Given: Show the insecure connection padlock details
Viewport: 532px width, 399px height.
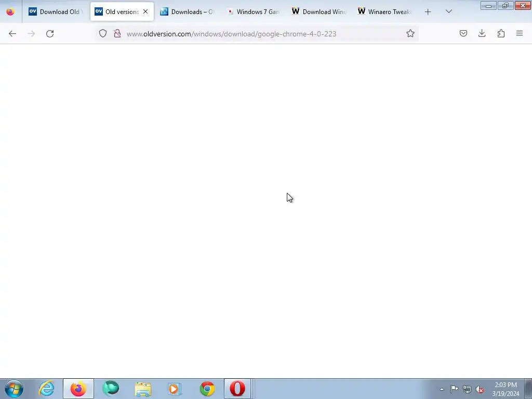Looking at the screenshot, I should 117,33.
